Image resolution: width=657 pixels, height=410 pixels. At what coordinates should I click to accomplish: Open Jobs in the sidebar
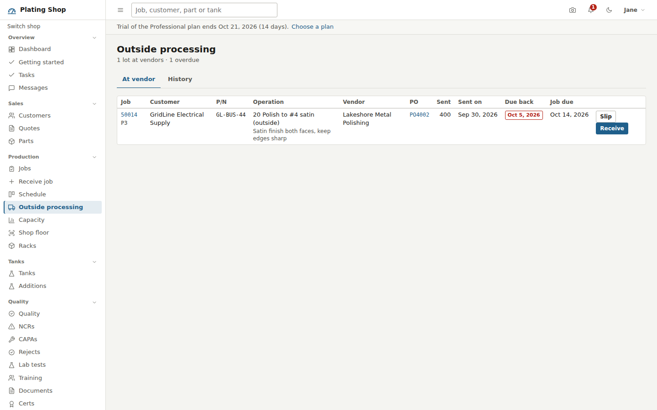[52, 169]
